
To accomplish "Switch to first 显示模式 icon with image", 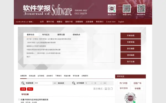I will point(106,89).
